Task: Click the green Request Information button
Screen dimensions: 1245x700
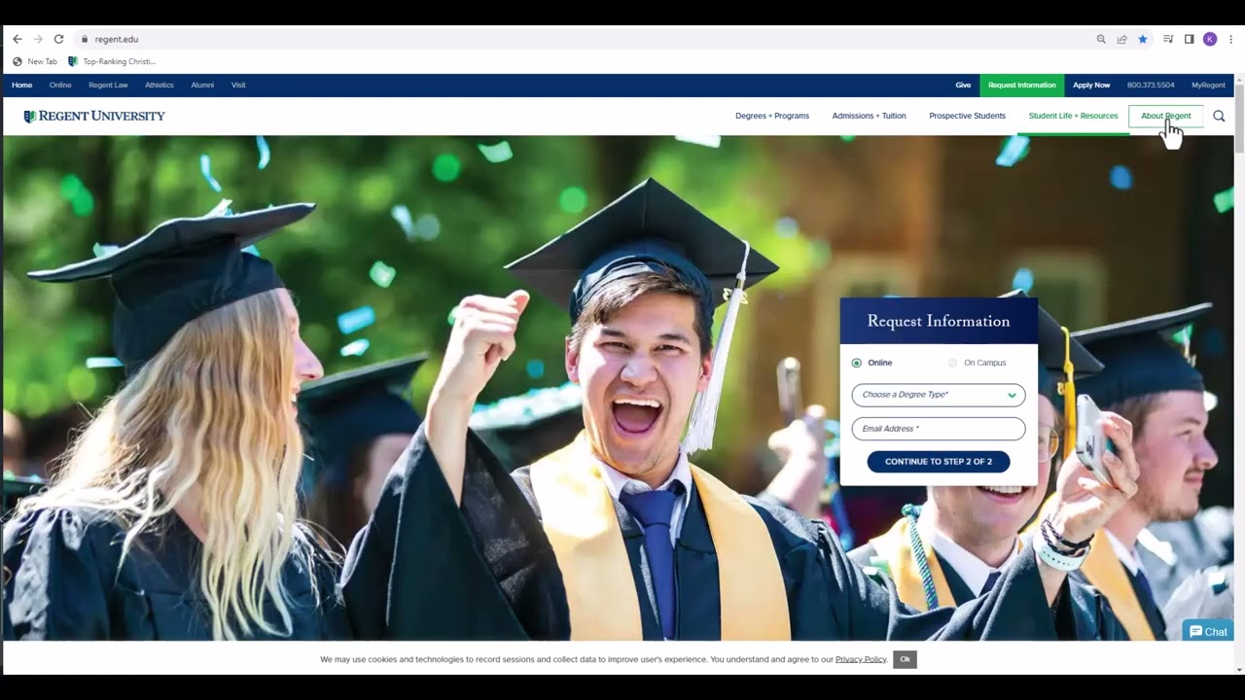Action: (1022, 85)
